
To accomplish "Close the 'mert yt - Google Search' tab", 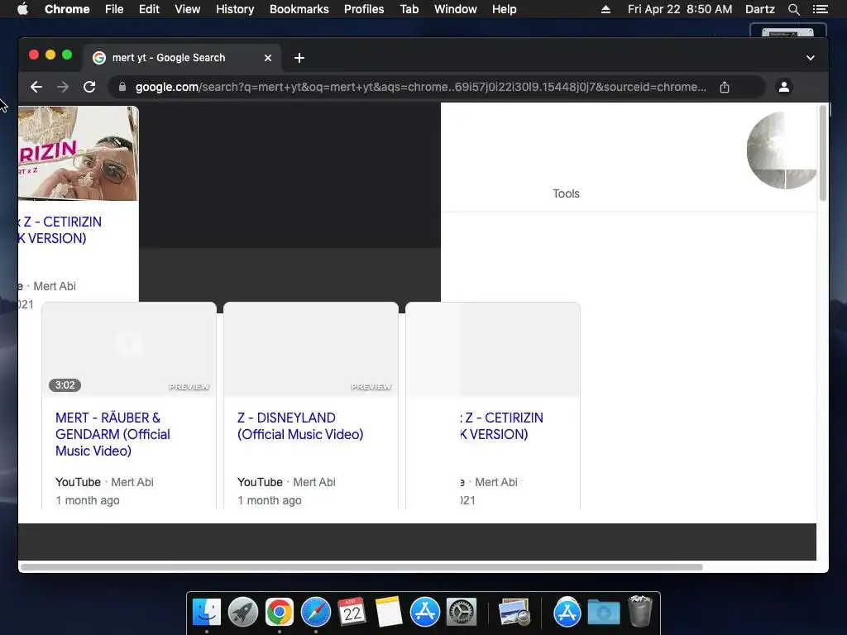I will click(268, 58).
